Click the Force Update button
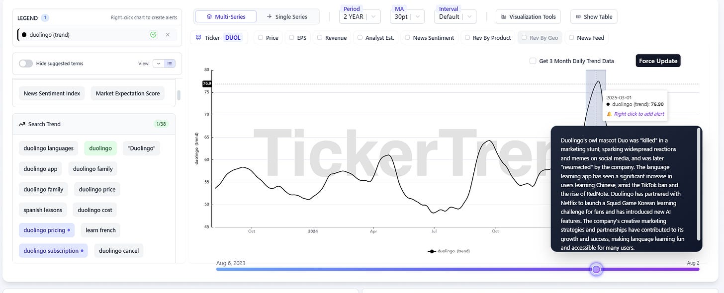 click(658, 61)
